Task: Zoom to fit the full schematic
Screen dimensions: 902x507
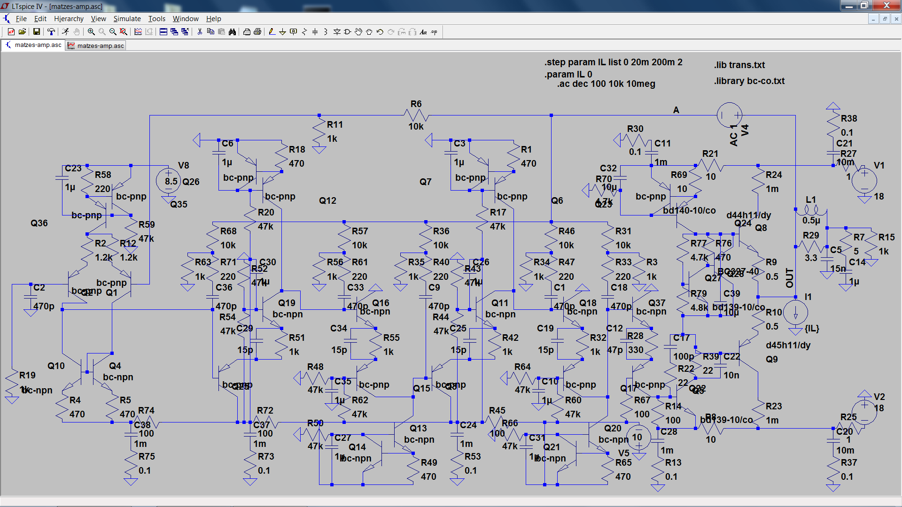Action: (123, 32)
